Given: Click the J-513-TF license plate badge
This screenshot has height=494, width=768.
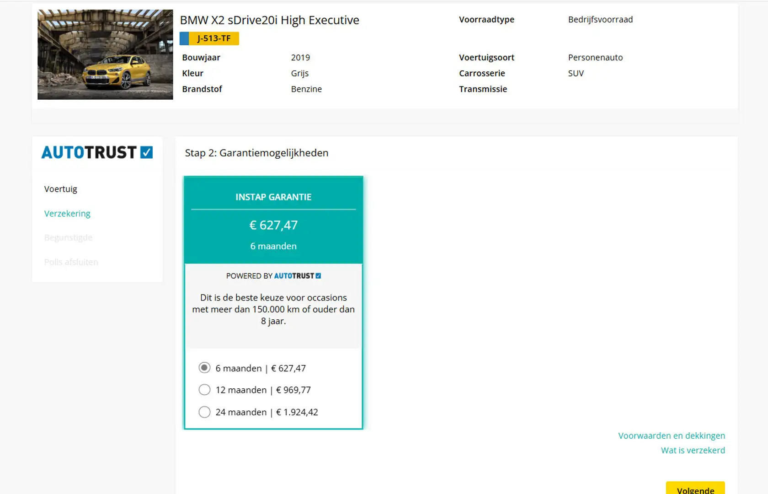Looking at the screenshot, I should coord(209,38).
